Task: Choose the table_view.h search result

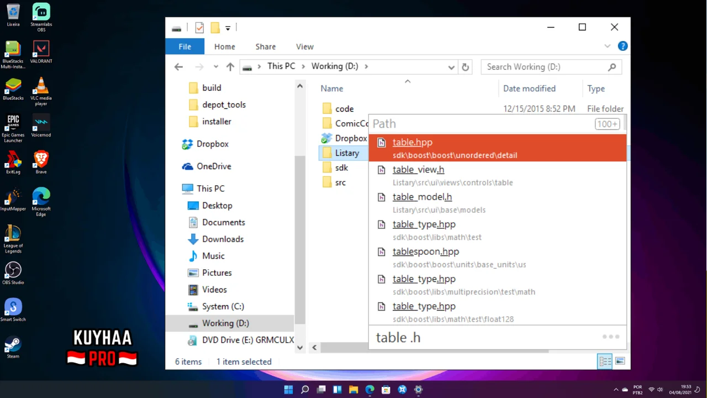Action: (x=497, y=175)
